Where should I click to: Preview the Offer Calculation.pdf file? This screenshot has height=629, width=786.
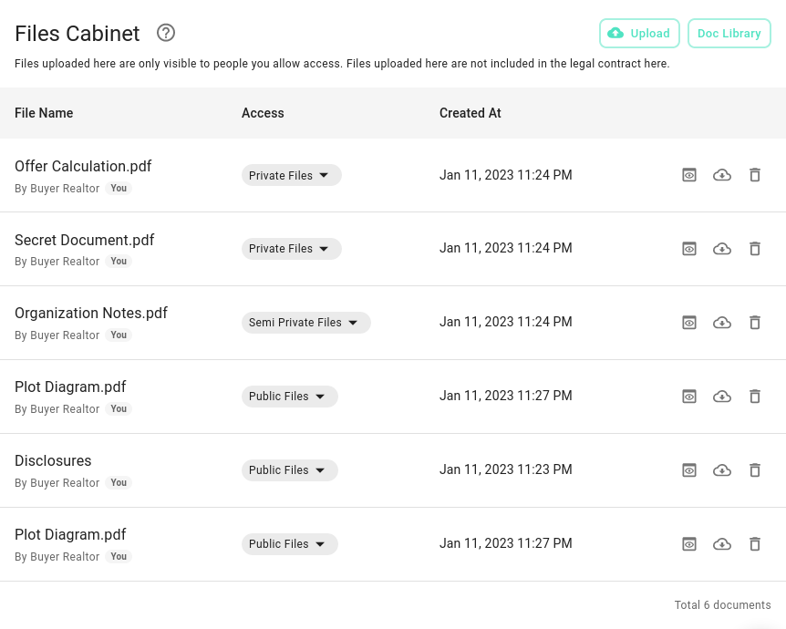tap(689, 174)
